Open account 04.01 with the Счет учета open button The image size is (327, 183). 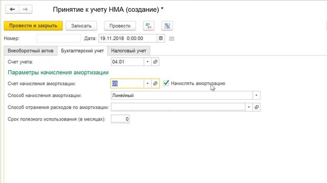pos(155,62)
